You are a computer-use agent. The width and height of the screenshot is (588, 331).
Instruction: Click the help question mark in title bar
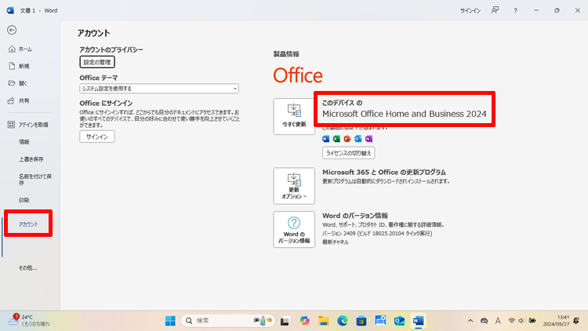515,11
